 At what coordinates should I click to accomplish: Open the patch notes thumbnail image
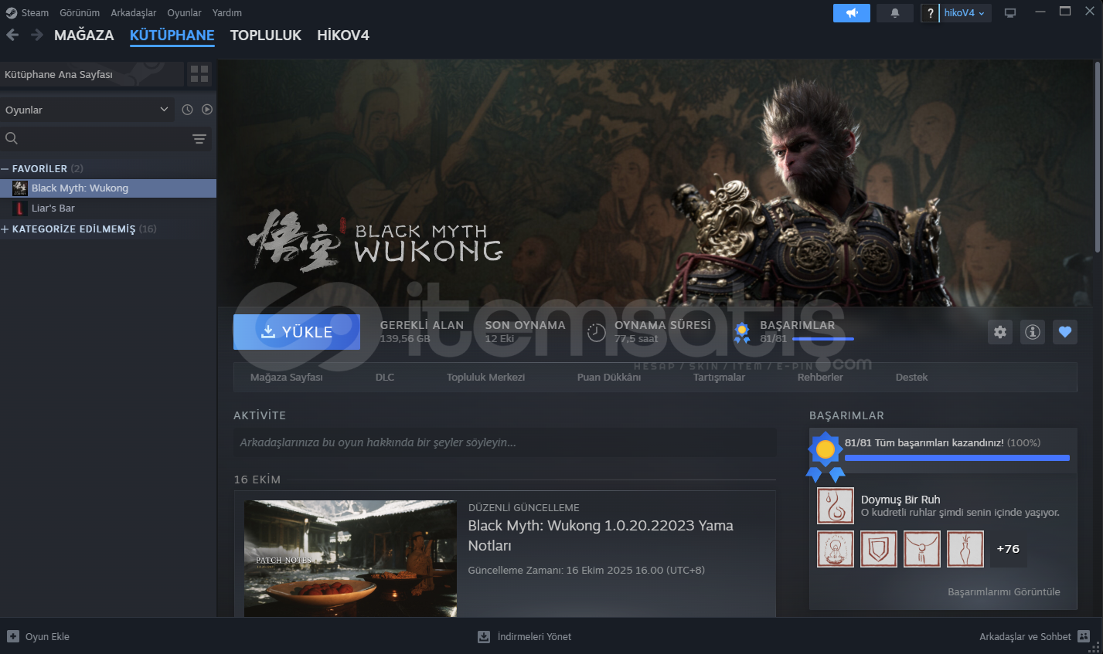coord(350,558)
